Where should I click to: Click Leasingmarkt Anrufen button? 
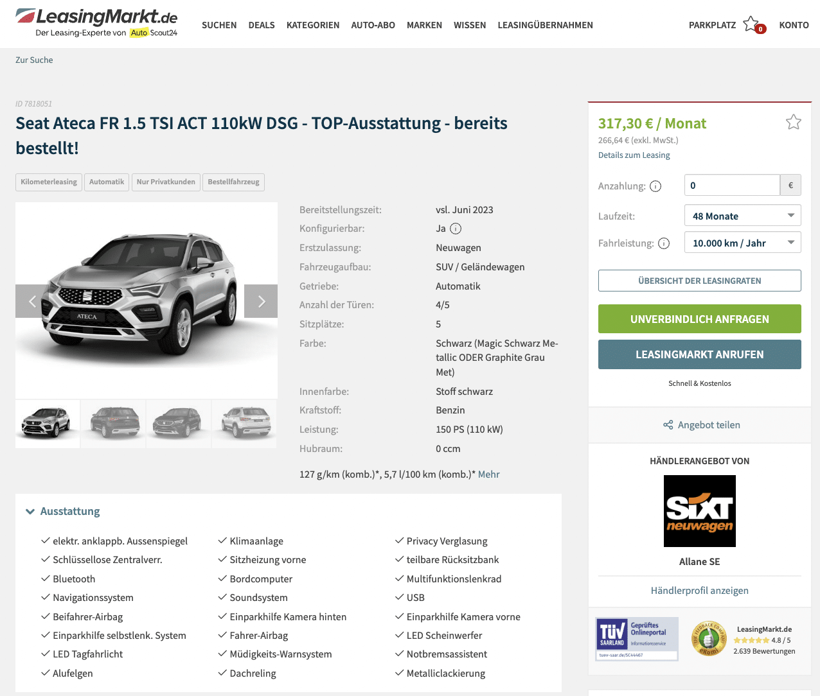point(700,354)
